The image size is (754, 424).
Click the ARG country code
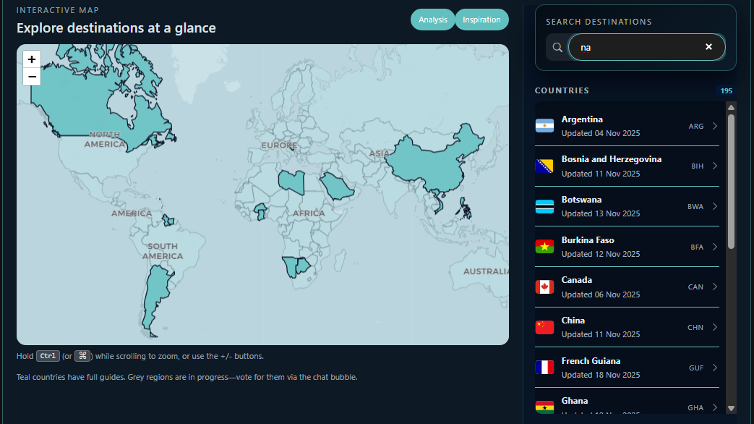tap(696, 126)
